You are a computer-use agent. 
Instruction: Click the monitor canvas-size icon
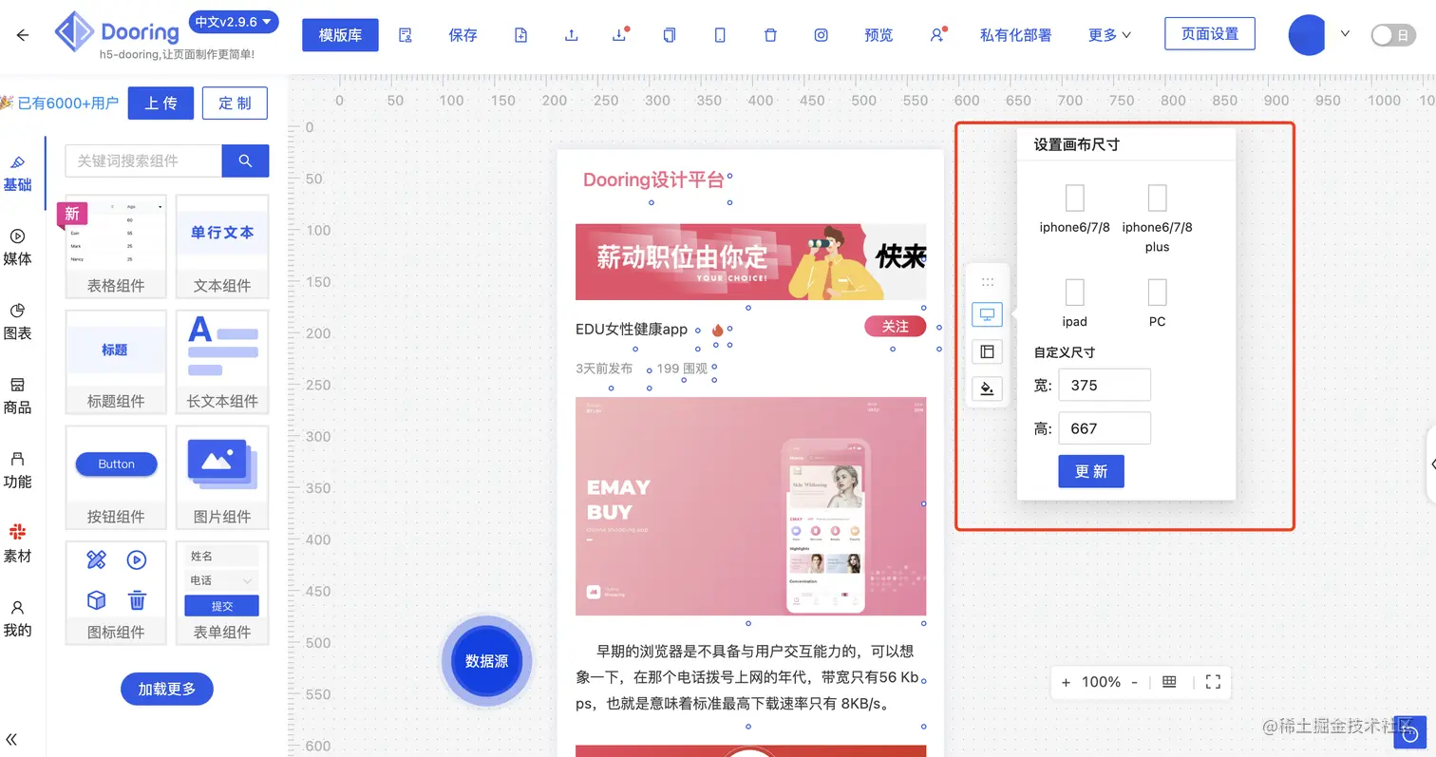[988, 314]
